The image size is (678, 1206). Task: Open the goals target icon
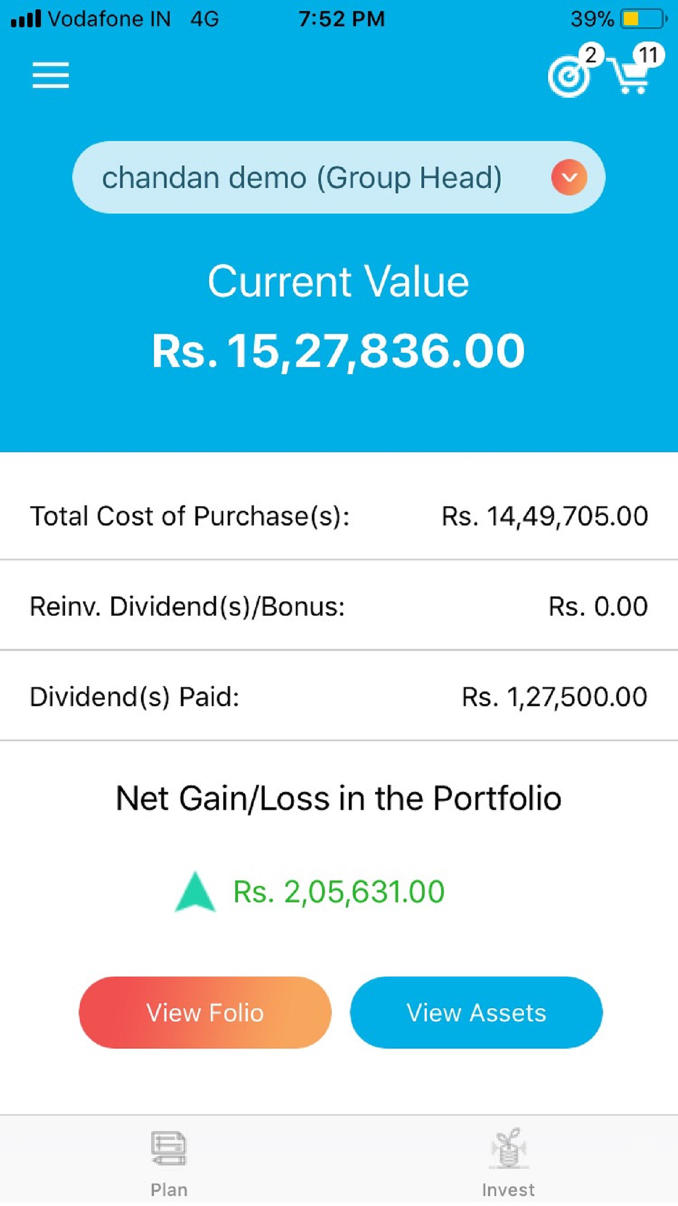(x=568, y=77)
